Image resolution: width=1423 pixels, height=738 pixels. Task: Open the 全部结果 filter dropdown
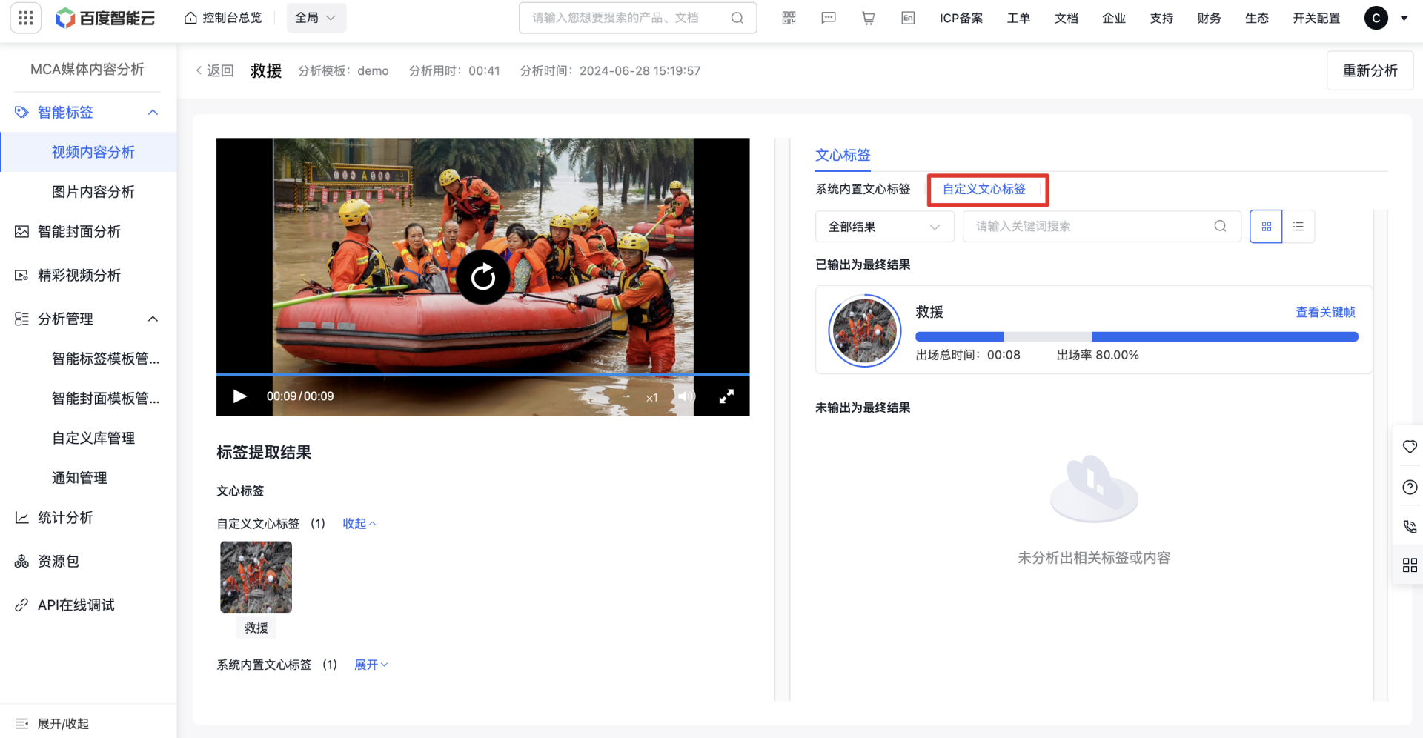pyautogui.click(x=885, y=227)
